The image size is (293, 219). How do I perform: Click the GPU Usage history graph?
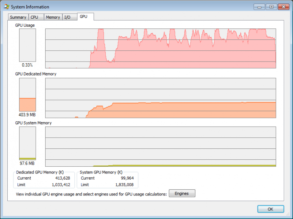click(x=160, y=48)
